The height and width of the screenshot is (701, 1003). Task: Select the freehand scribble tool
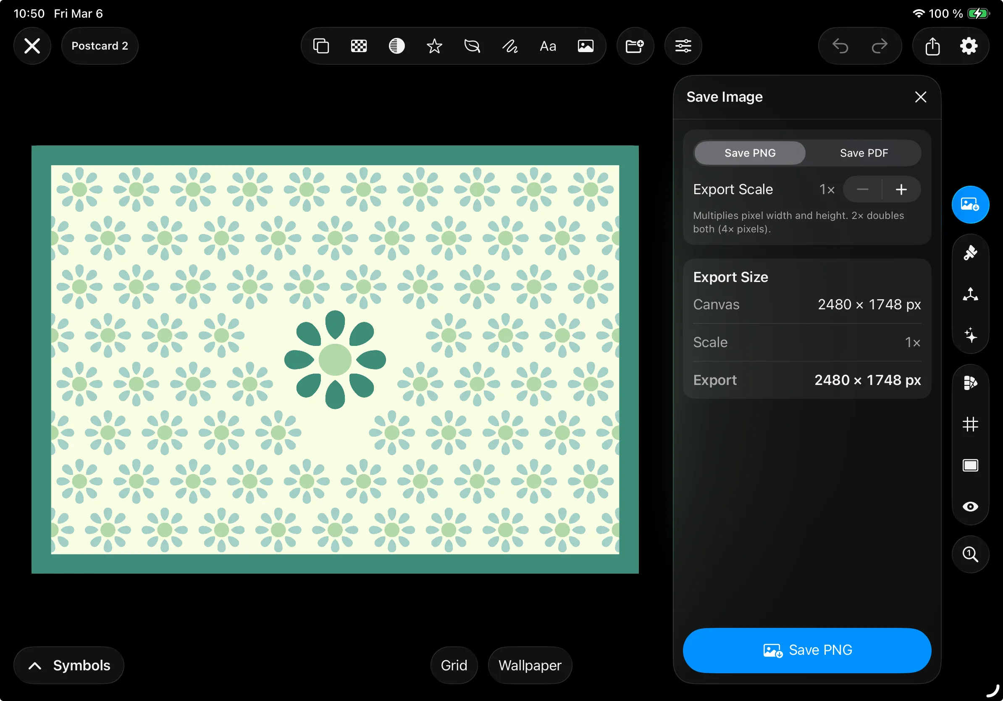coord(509,46)
